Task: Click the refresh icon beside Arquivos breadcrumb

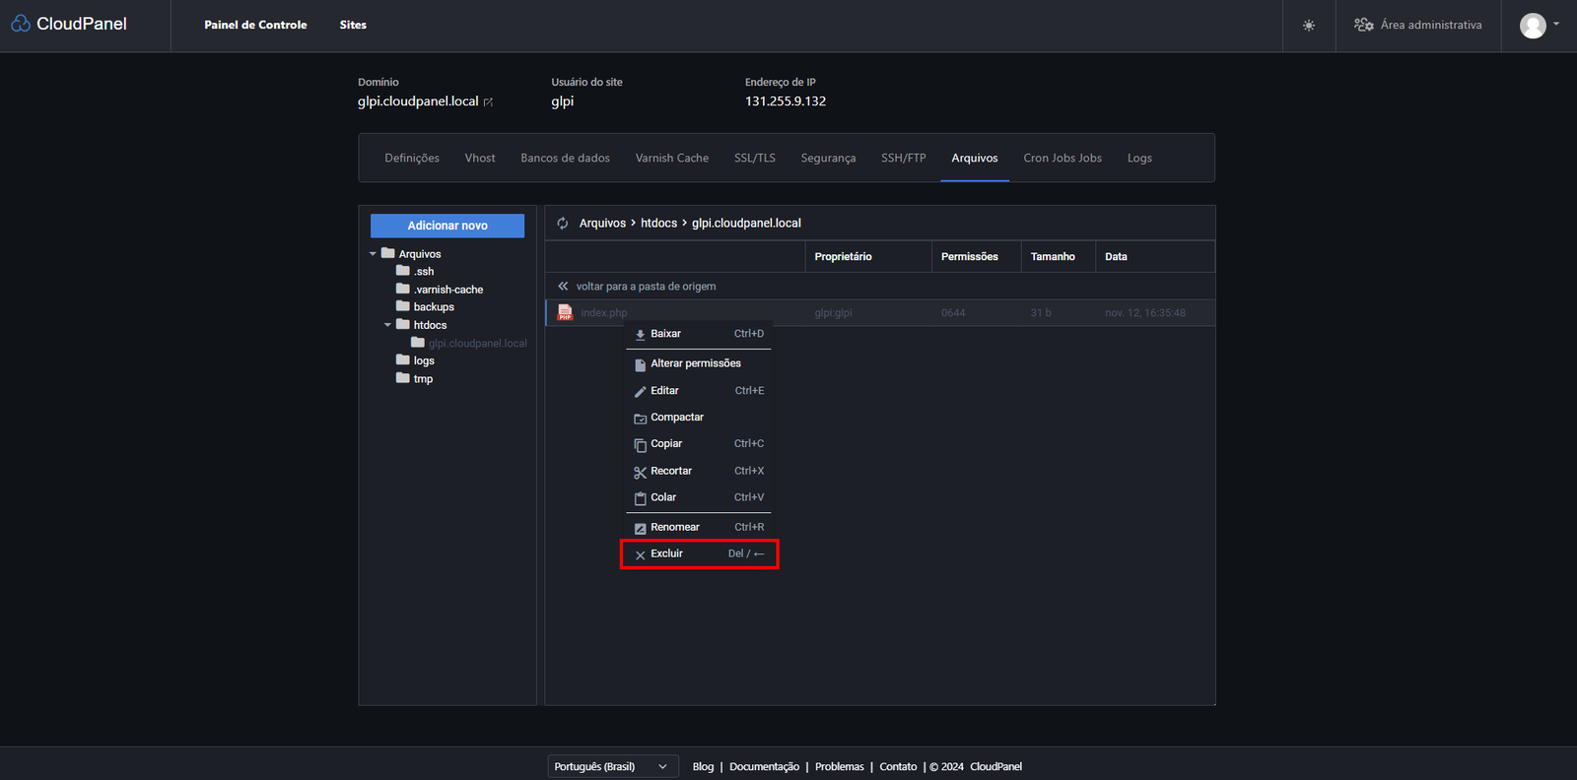Action: tap(563, 224)
